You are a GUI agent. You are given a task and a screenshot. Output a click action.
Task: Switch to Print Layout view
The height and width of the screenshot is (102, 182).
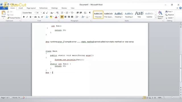pos(144,98)
